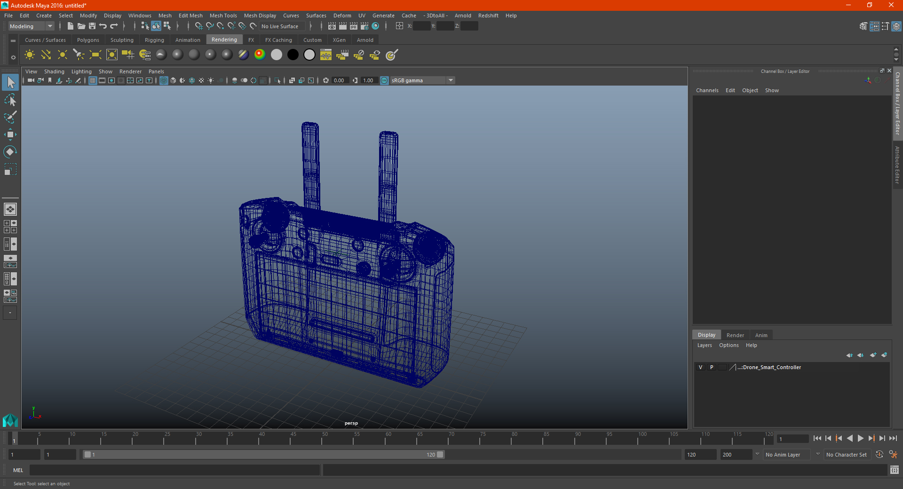This screenshot has width=903, height=489.
Task: Expand the collapsed toolbar arrow after redo
Action: pyautogui.click(x=124, y=26)
